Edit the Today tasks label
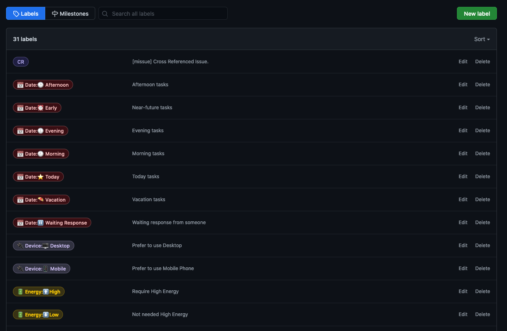This screenshot has width=507, height=331. coord(463,177)
